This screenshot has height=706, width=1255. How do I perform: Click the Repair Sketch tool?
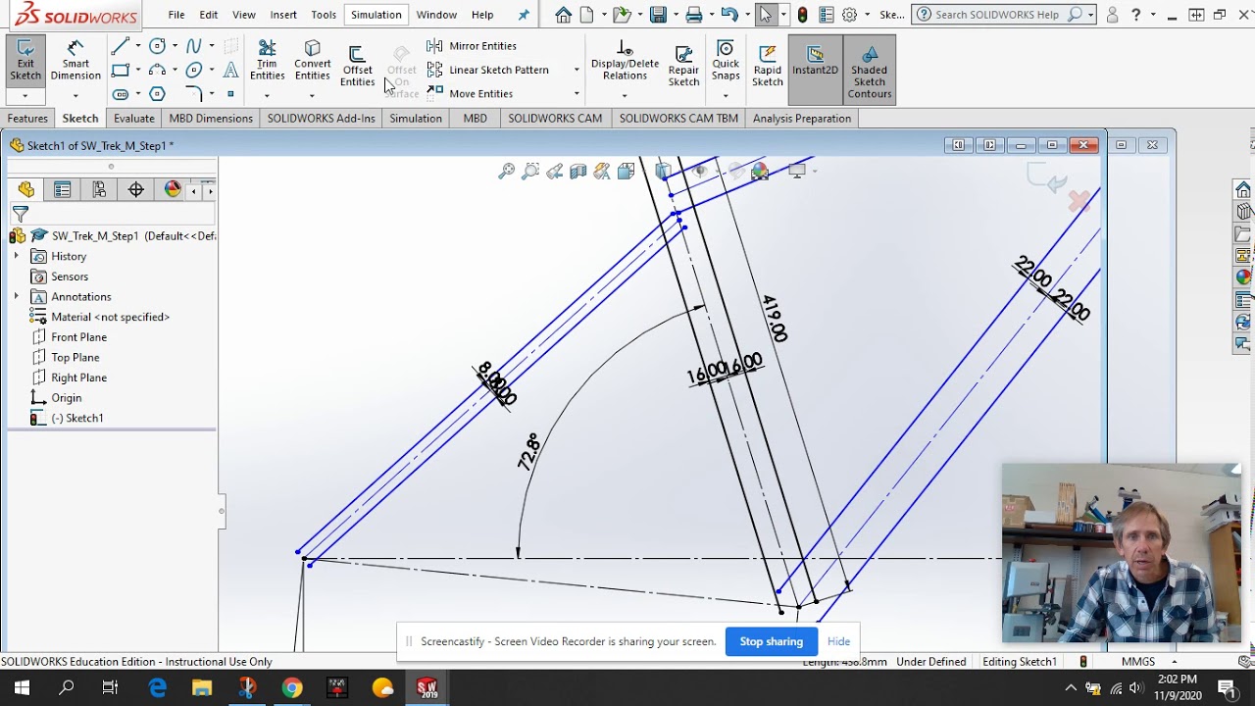(683, 66)
